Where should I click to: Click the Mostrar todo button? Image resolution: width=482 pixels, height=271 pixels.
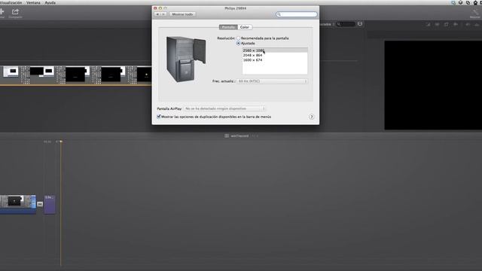pos(182,14)
